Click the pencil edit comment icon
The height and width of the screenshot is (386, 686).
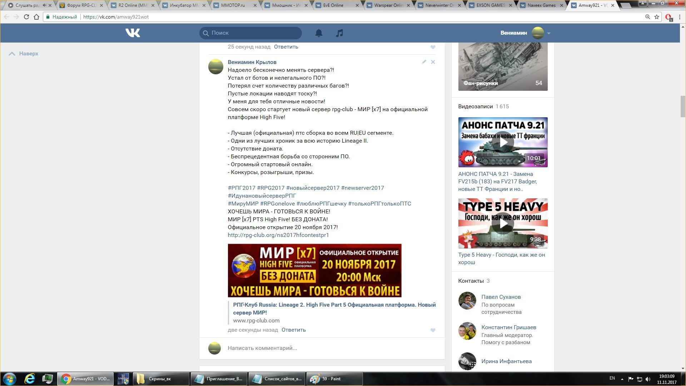[424, 62]
